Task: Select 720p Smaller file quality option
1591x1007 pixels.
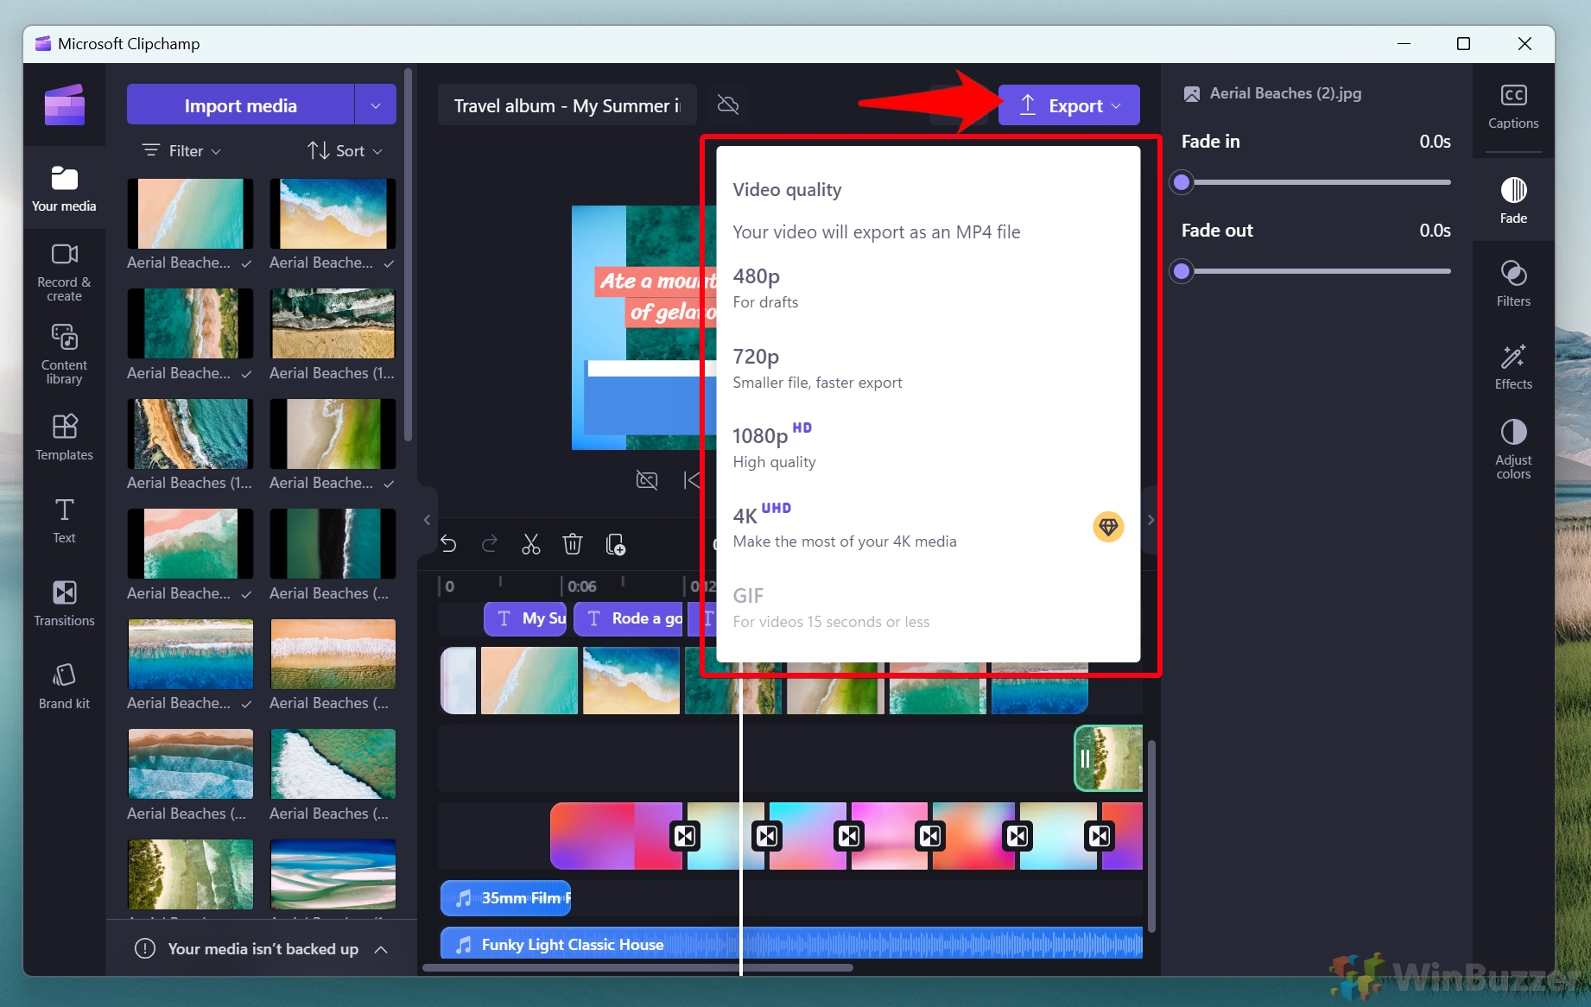Action: coord(928,369)
